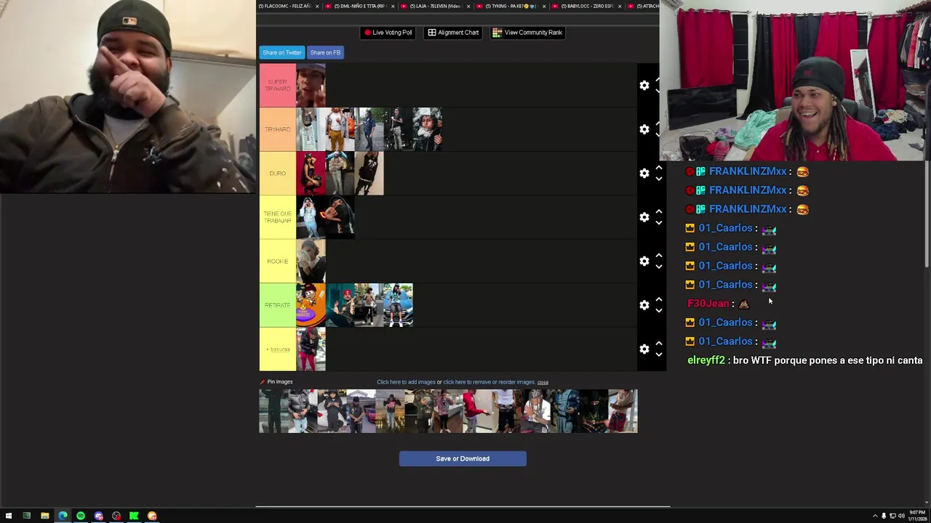Select the image in SUPER TRYHARD row
Screen dimensions: 931x523
click(311, 86)
